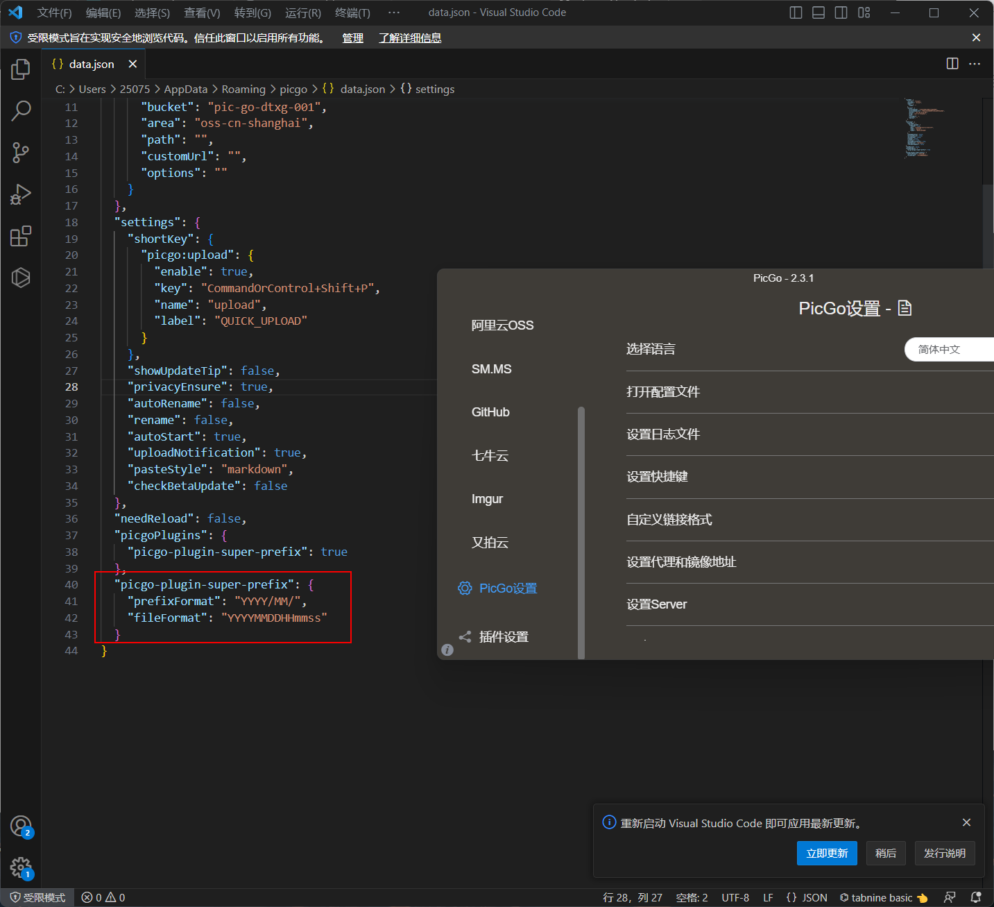This screenshot has height=907, width=994.
Task: Open the Run and Debug view
Action: tap(21, 194)
